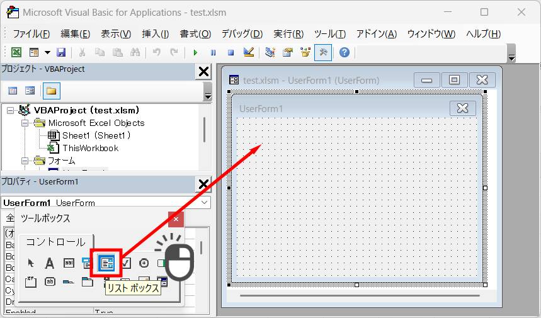Click the Redo toolbar icon
This screenshot has width=541, height=318.
coord(174,52)
